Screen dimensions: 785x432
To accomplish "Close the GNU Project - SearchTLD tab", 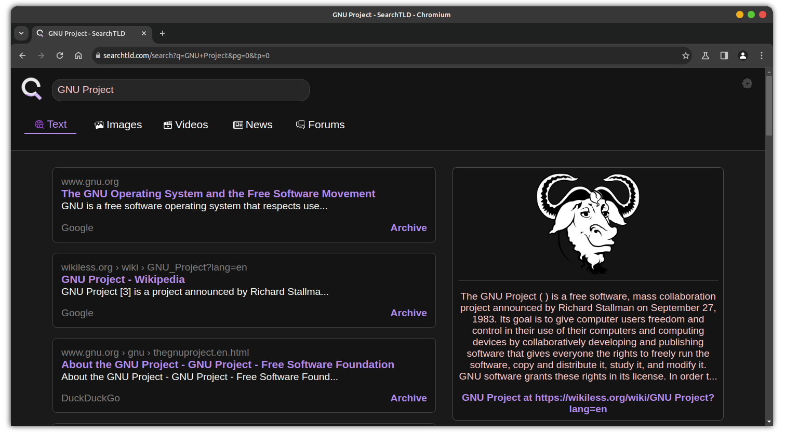I will pos(144,33).
